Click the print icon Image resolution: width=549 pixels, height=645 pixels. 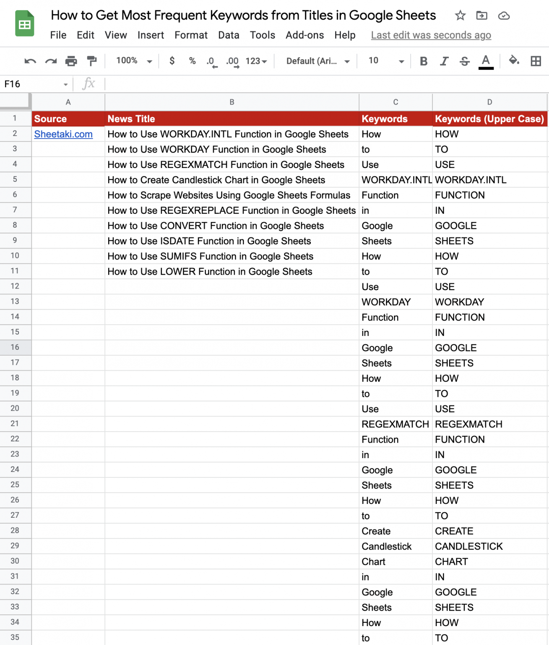[71, 61]
